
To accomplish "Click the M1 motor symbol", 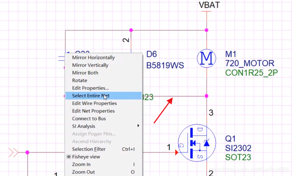I will coord(206,58).
